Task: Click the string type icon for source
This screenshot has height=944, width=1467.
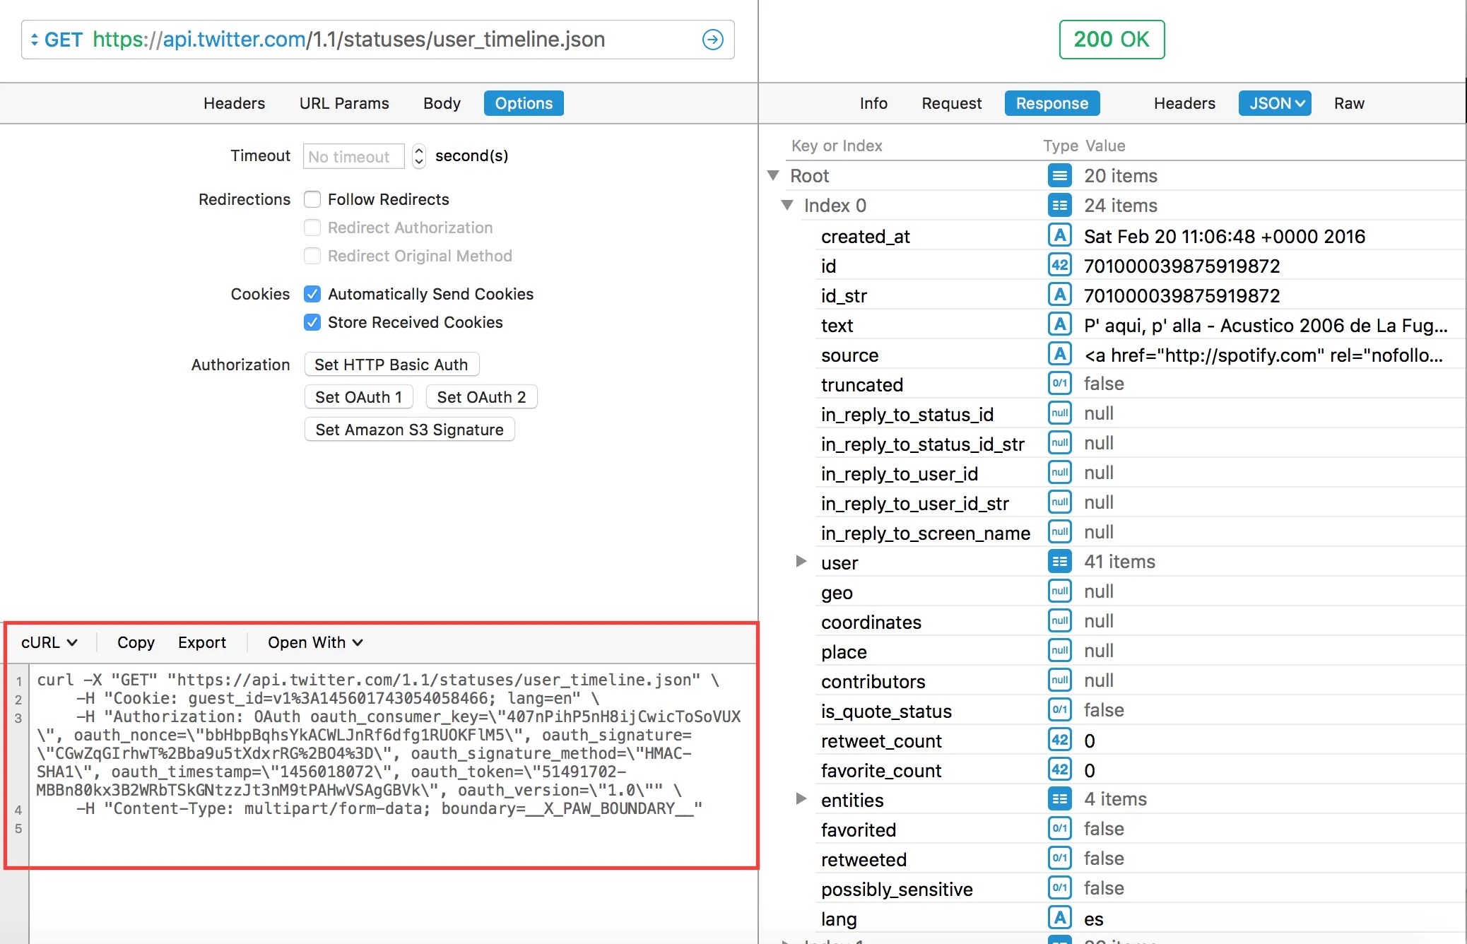Action: 1059,354
